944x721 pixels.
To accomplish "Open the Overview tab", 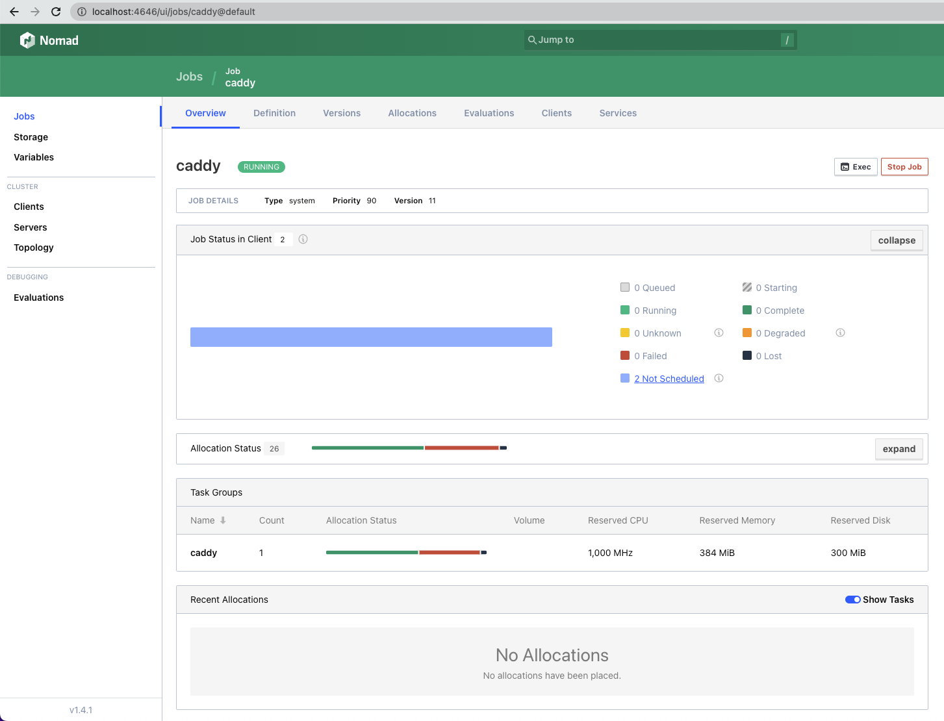I will (205, 113).
